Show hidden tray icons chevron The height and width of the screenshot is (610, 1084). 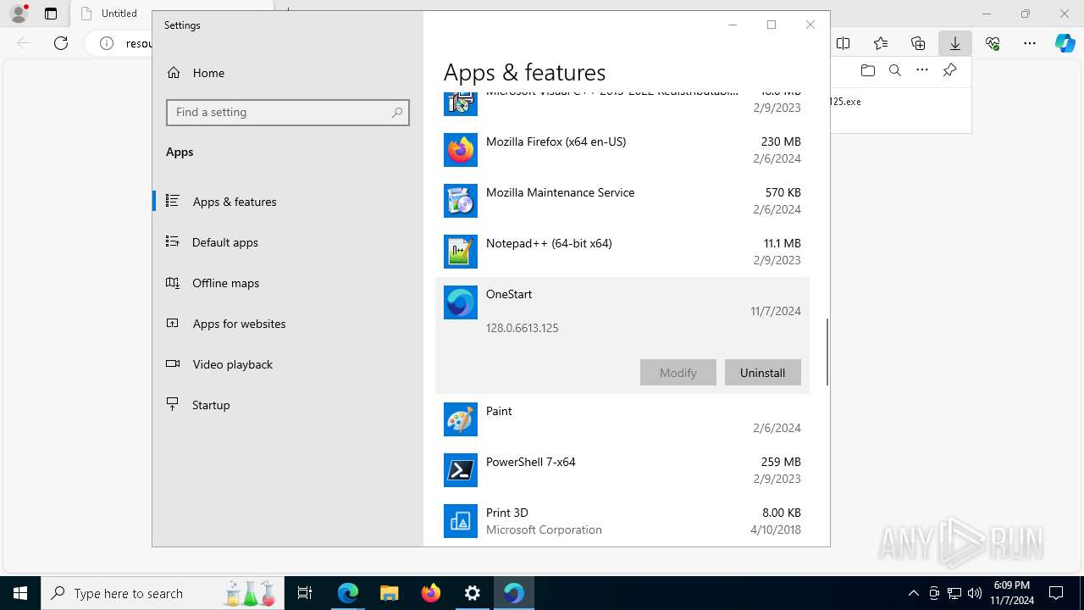[914, 593]
